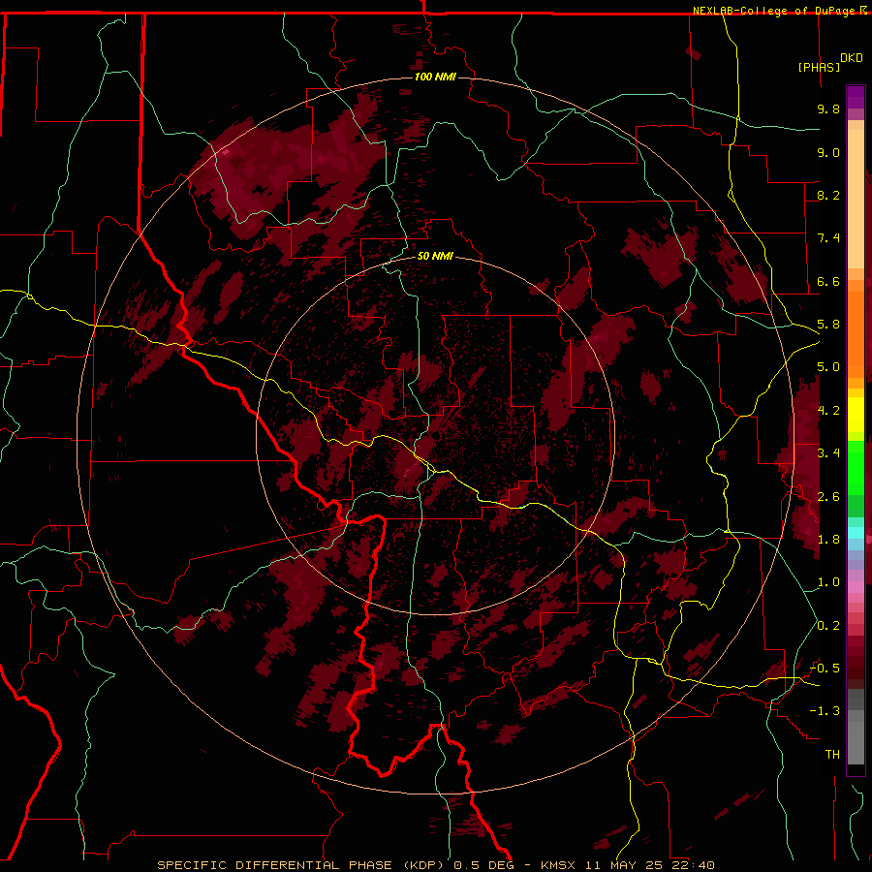Screen dimensions: 872x872
Task: Pick the cyan band of the color bar
Action: click(856, 532)
